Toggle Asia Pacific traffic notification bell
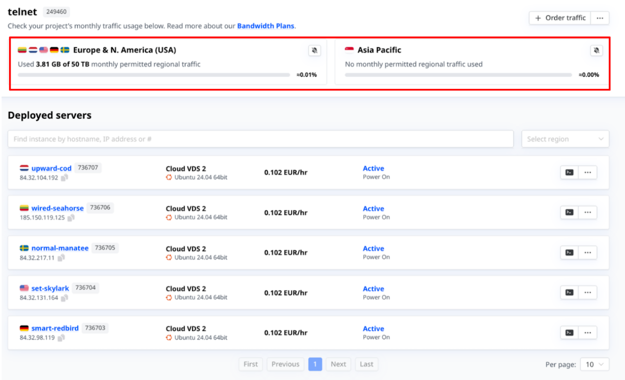The width and height of the screenshot is (625, 380). (597, 50)
